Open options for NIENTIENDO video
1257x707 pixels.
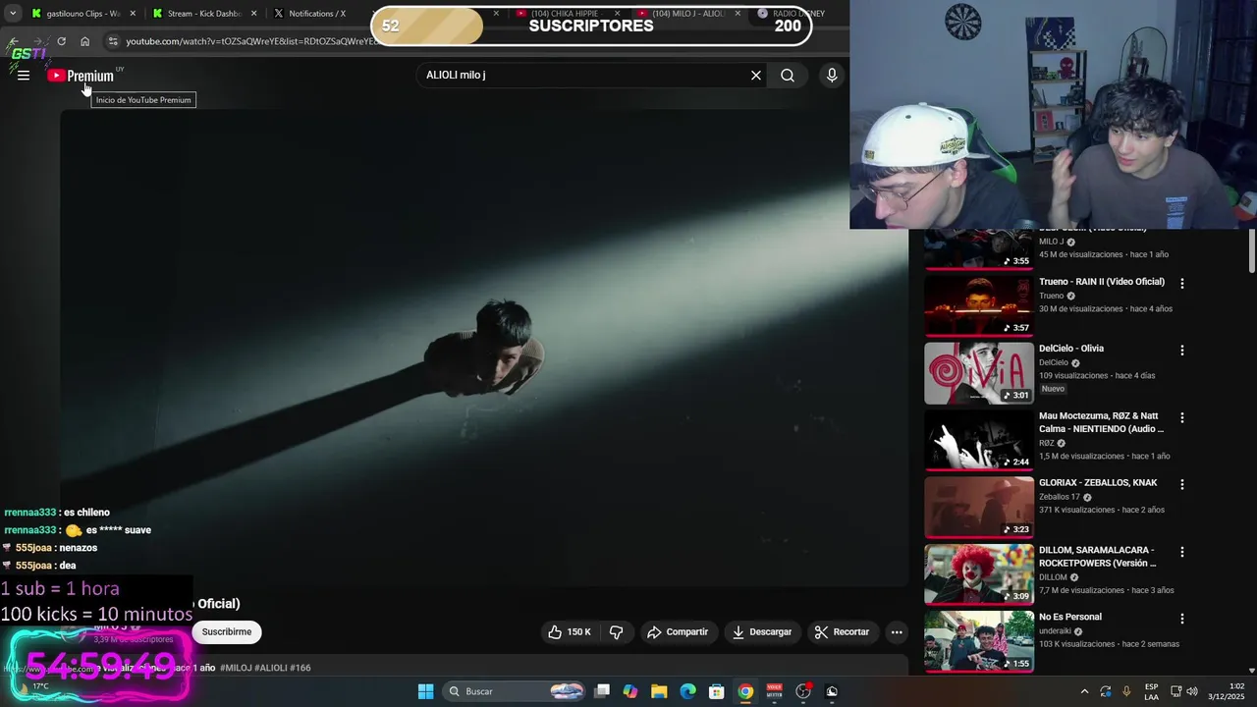(x=1182, y=417)
